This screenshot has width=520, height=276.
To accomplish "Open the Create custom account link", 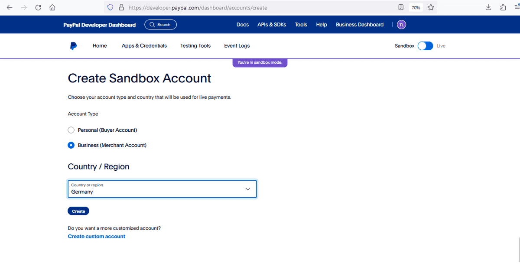I will click(x=97, y=237).
